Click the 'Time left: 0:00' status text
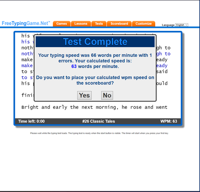Screen dimensions: 200x192 pos(32,121)
